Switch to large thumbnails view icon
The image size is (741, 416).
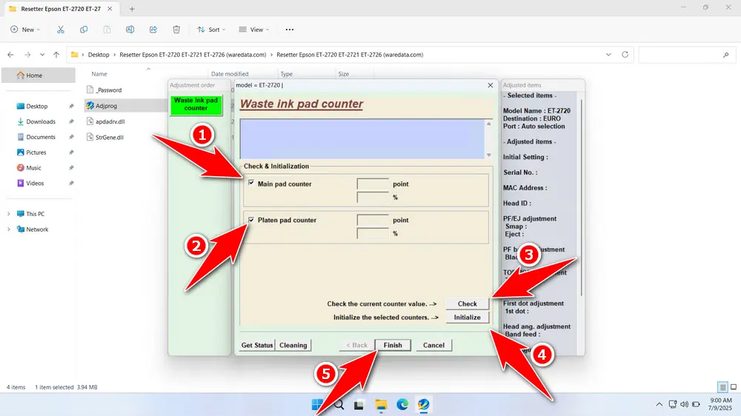point(734,387)
